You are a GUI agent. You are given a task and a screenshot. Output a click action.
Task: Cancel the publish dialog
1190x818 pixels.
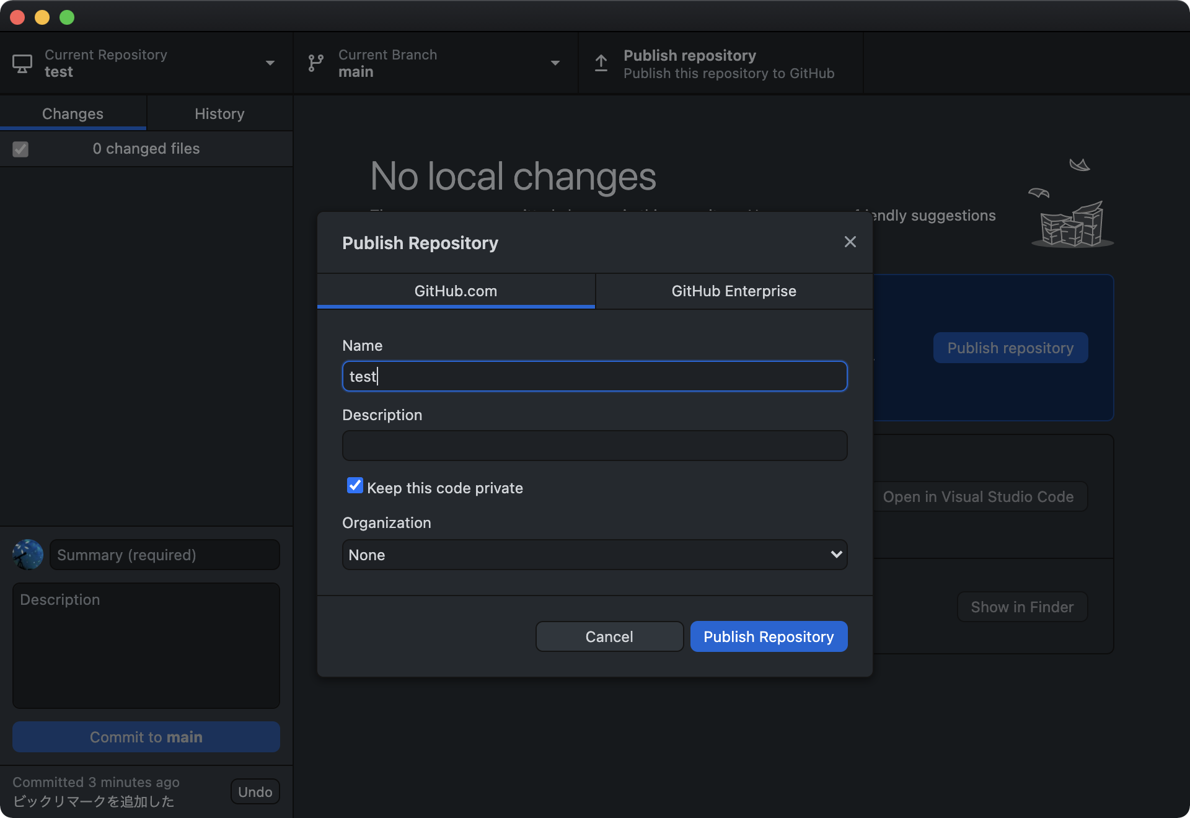pos(609,636)
